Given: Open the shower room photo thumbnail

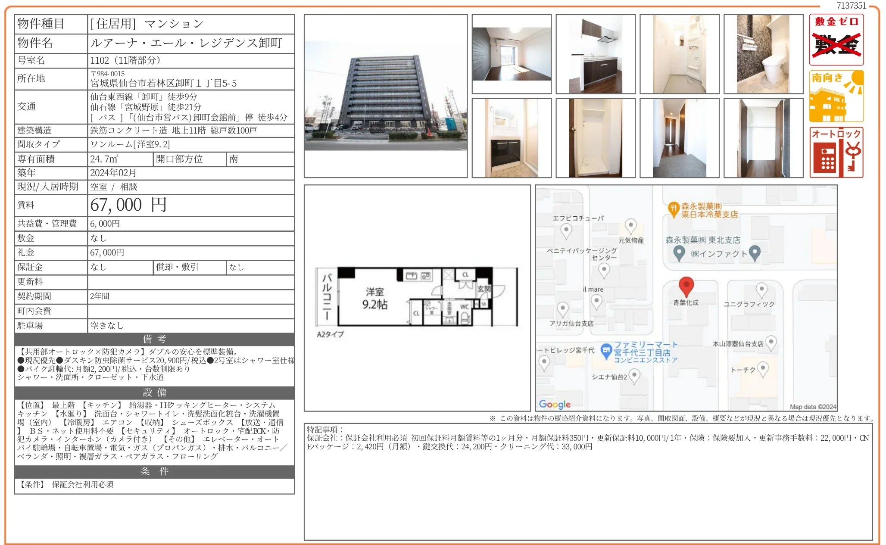Looking at the screenshot, I should pos(680,54).
